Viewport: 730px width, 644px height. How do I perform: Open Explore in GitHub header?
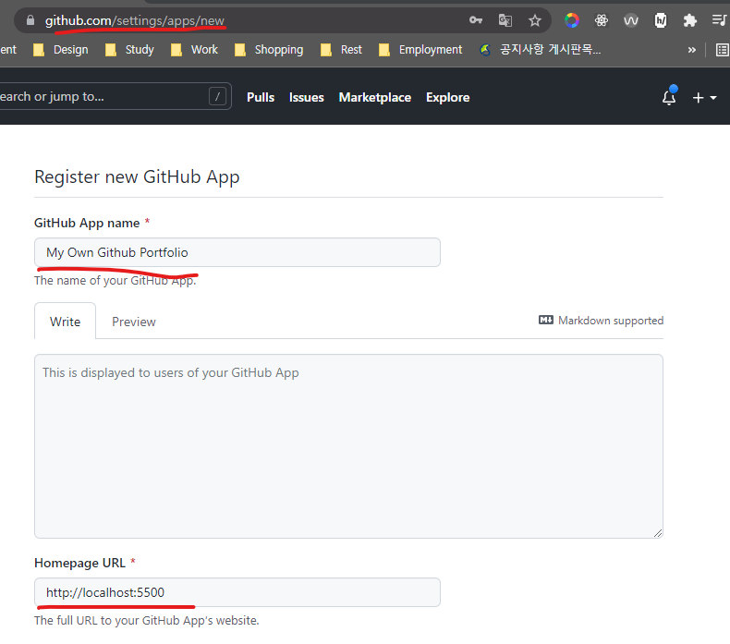point(447,97)
